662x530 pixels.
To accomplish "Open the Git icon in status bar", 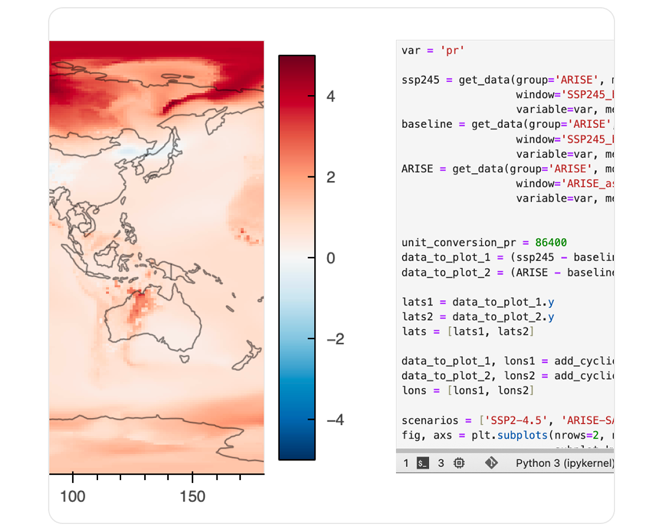I will click(x=491, y=463).
